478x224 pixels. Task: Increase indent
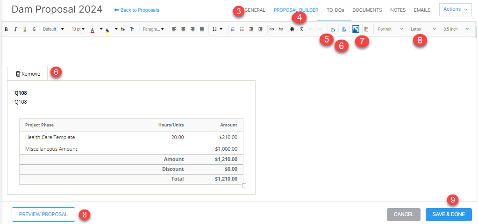(260, 29)
